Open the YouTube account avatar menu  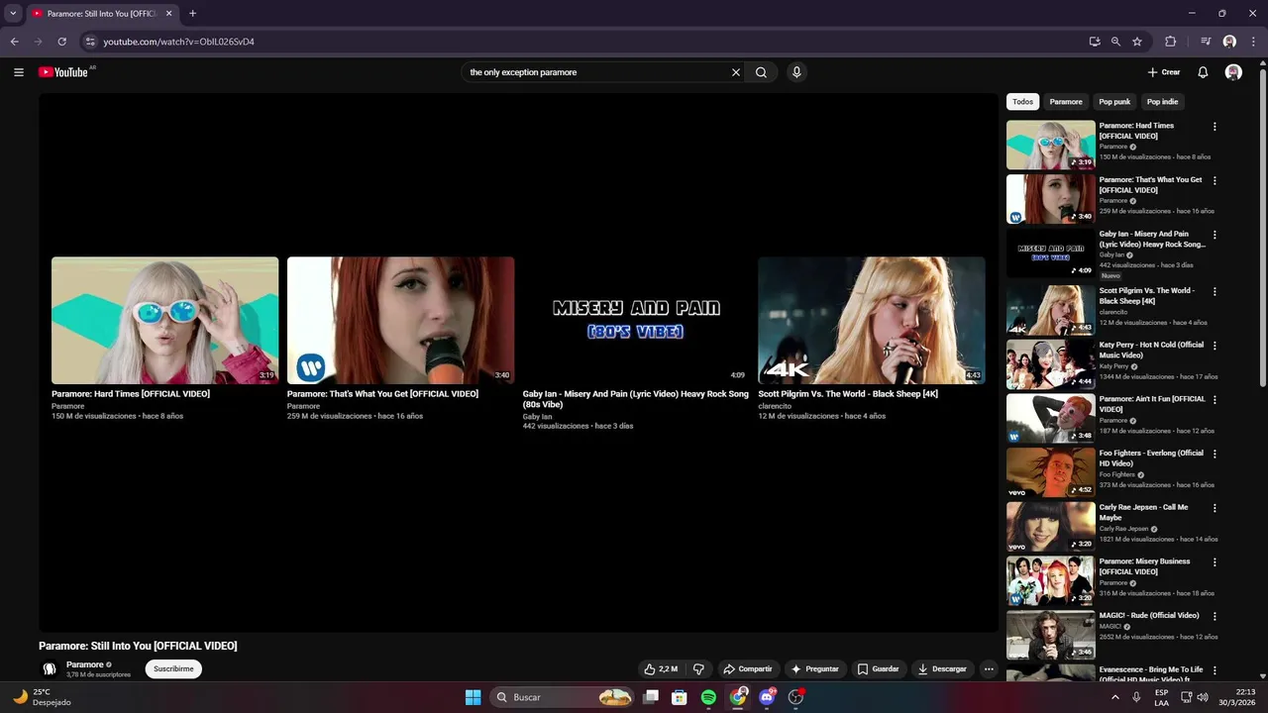point(1233,72)
